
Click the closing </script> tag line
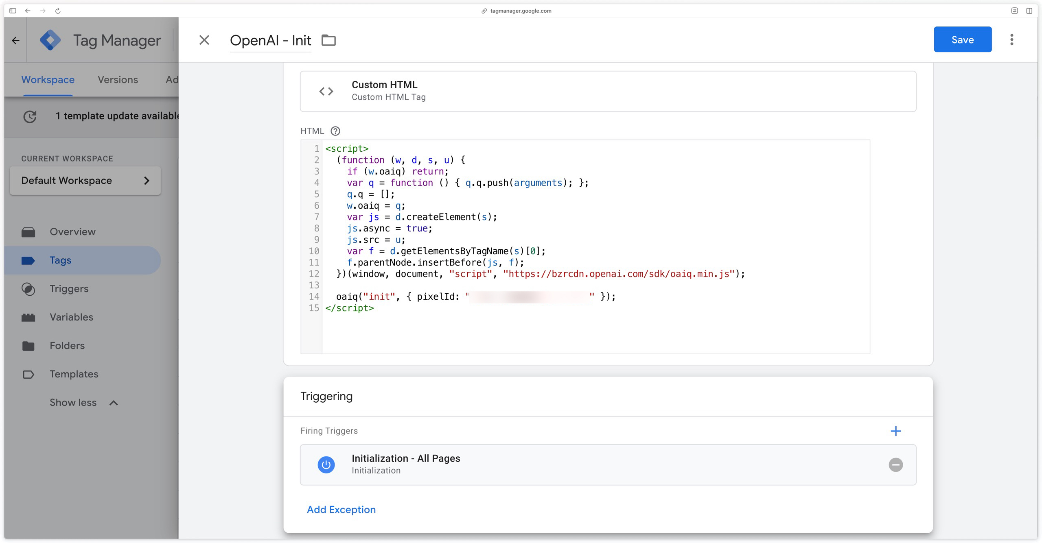point(349,308)
